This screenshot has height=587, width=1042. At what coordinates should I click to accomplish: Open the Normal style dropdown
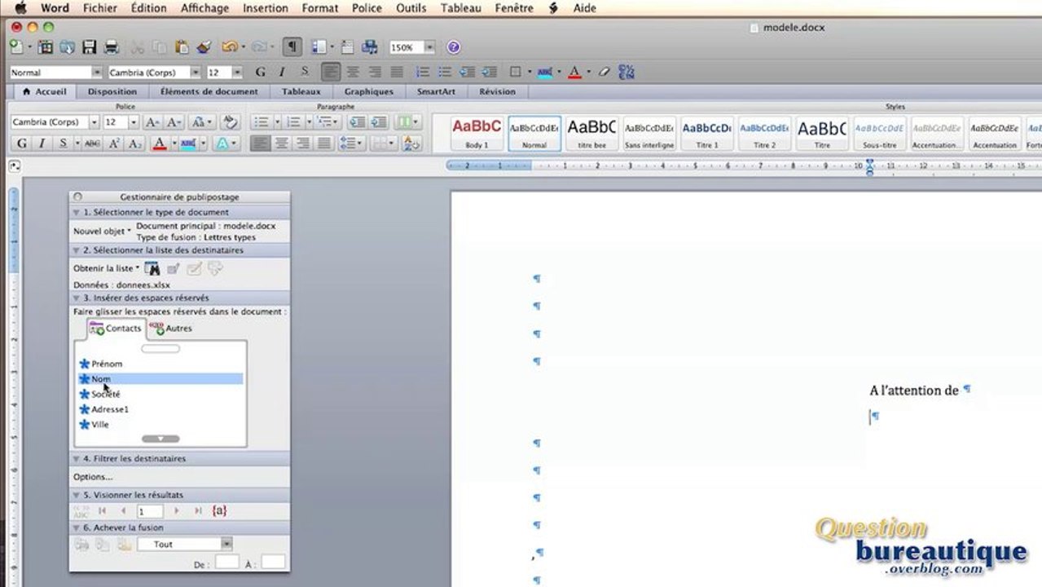pos(97,73)
